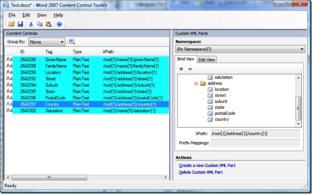Viewport: 312px width, 194px height.
Task: Click Create a new Custom XML Part
Action: pyautogui.click(x=207, y=165)
